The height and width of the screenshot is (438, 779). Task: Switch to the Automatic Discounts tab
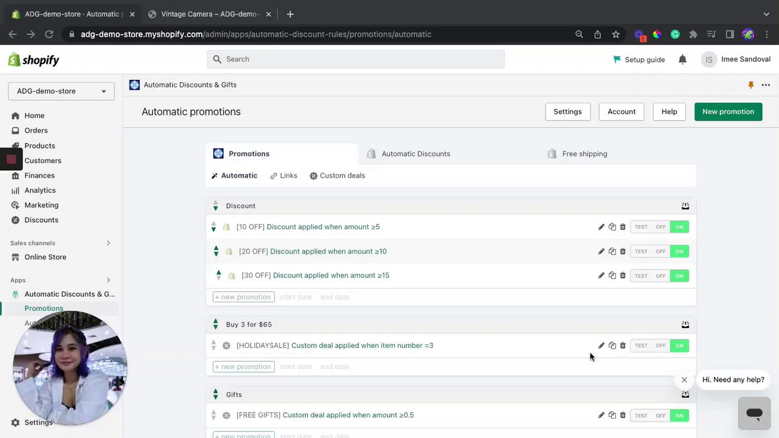[415, 154]
